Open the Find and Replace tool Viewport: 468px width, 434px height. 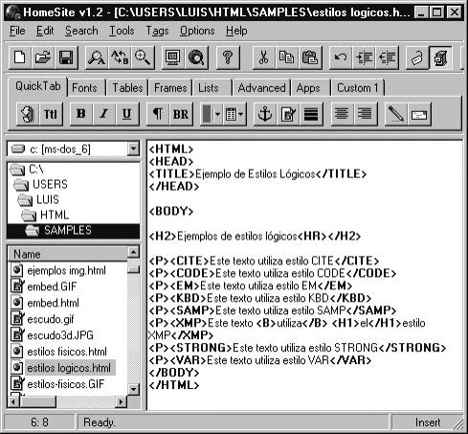click(120, 57)
